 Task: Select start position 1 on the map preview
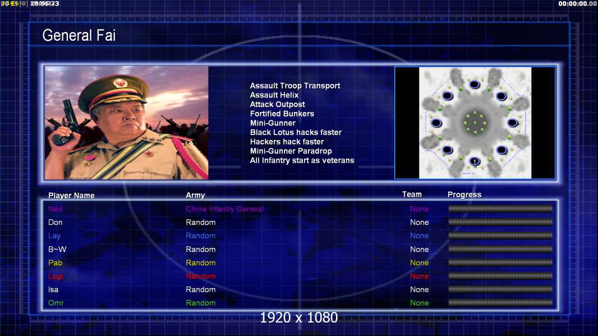pos(475,161)
